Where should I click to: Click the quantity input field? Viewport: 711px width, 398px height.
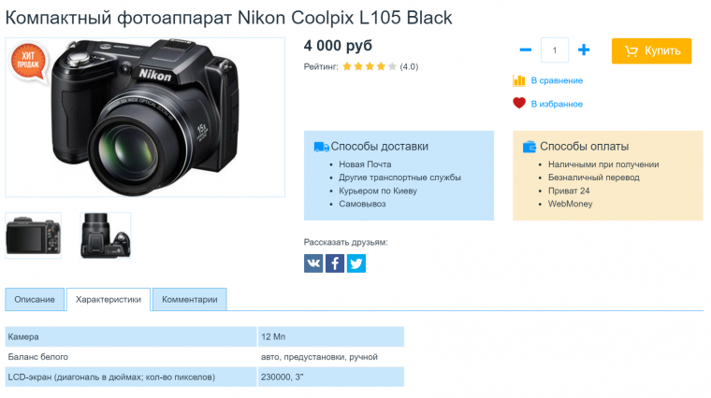click(555, 50)
